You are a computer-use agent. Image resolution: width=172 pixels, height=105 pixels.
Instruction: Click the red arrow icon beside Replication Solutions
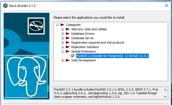tap(68, 47)
